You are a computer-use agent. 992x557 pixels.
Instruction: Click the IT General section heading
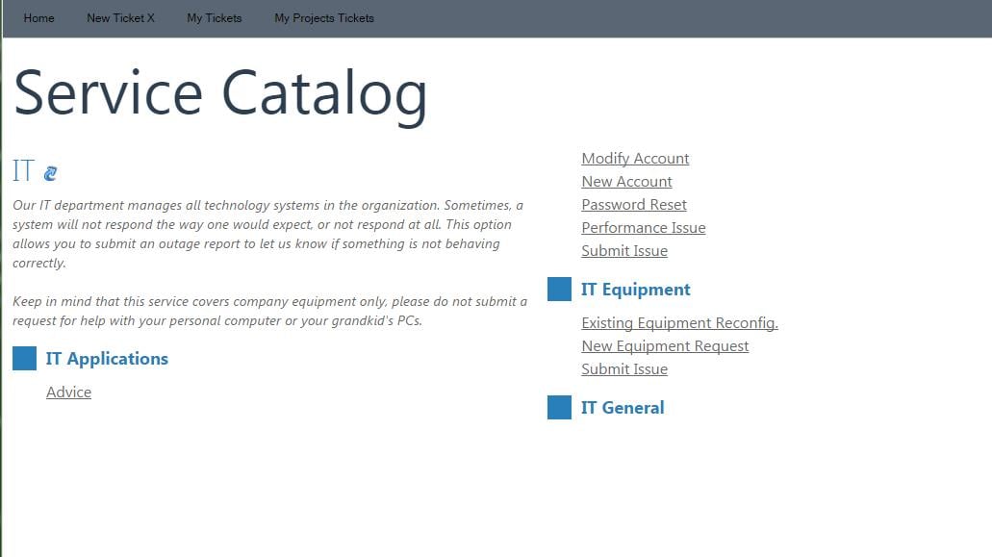point(623,407)
